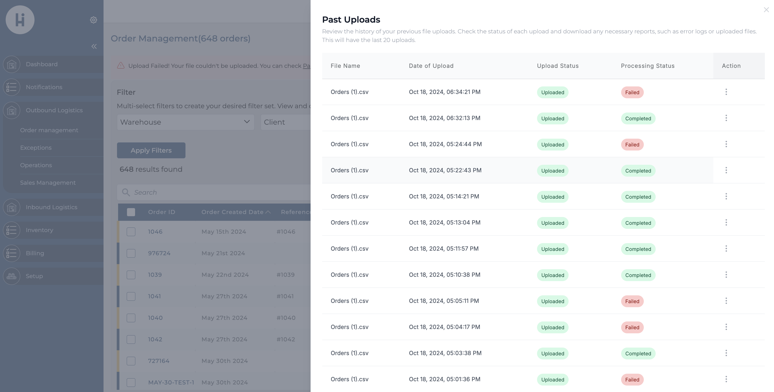Go to Sales Management submenu item
774x392 pixels.
[48, 183]
